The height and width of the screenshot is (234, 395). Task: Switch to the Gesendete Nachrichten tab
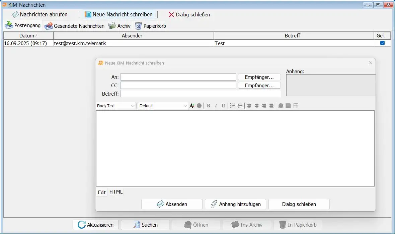pyautogui.click(x=75, y=26)
